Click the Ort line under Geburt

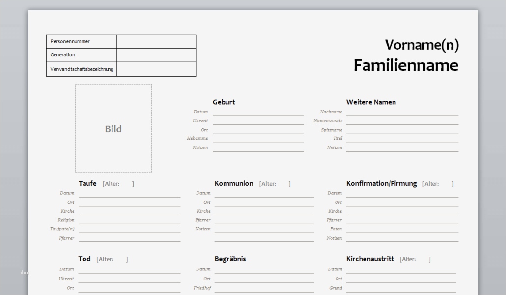[258, 130]
